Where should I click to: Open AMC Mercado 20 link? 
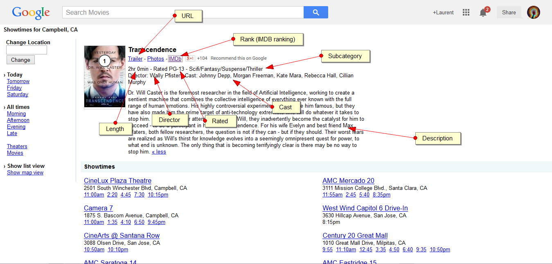348,181
